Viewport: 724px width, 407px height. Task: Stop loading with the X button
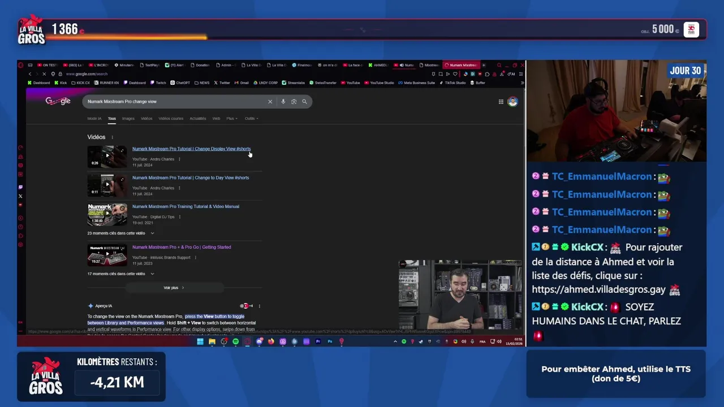click(x=44, y=74)
